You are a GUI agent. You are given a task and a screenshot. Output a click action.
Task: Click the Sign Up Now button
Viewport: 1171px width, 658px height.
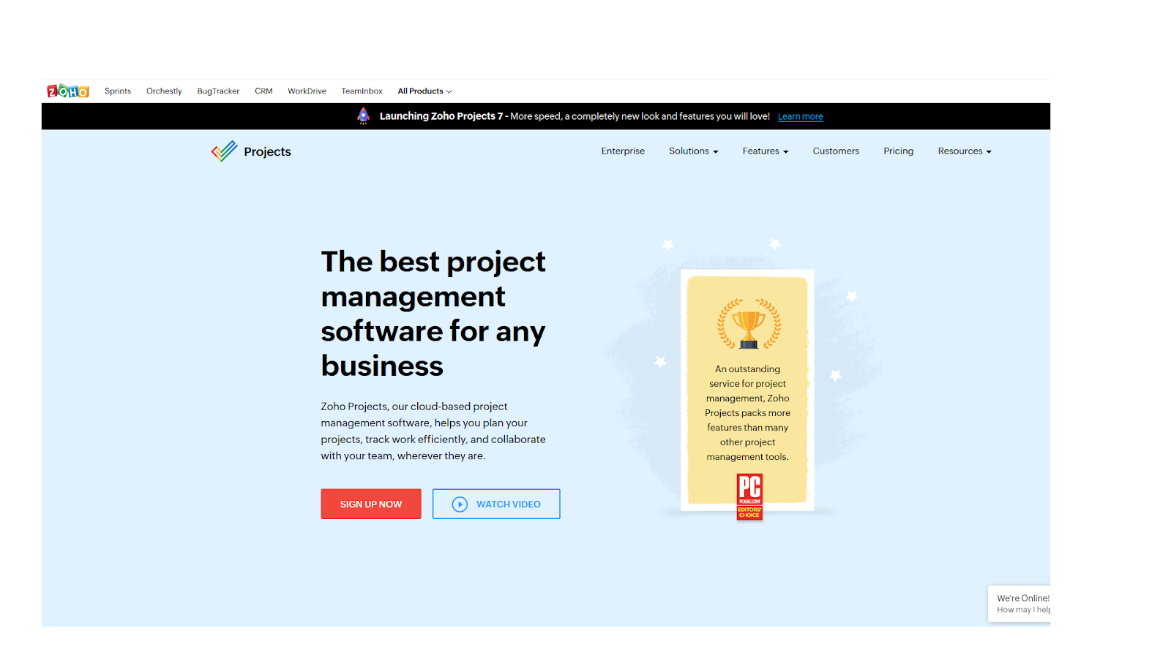pyautogui.click(x=371, y=504)
